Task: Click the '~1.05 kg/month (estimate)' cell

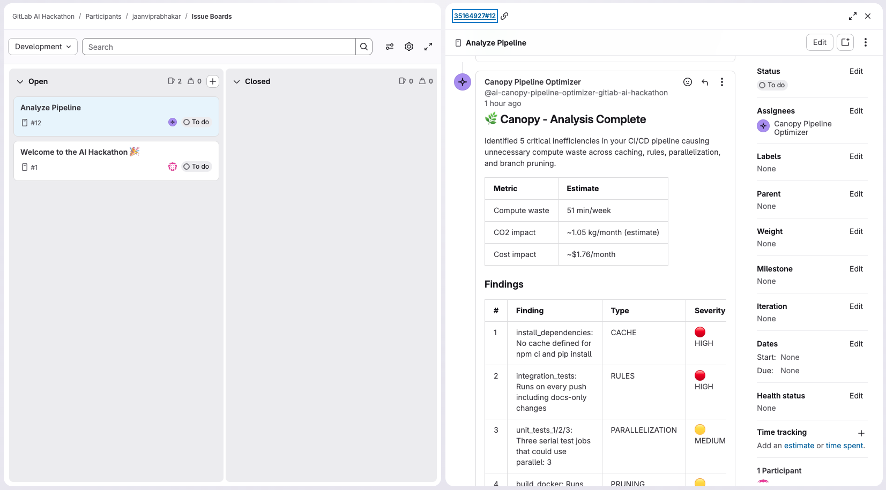Action: pyautogui.click(x=613, y=232)
